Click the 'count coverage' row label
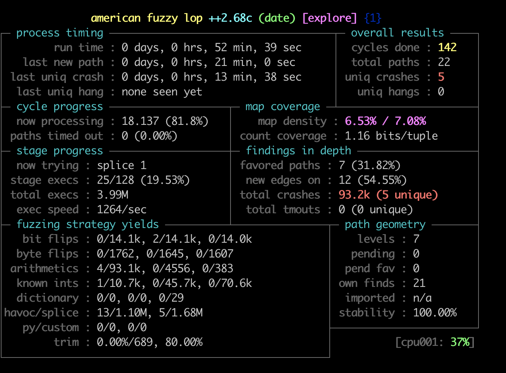The image size is (506, 373). click(283, 136)
